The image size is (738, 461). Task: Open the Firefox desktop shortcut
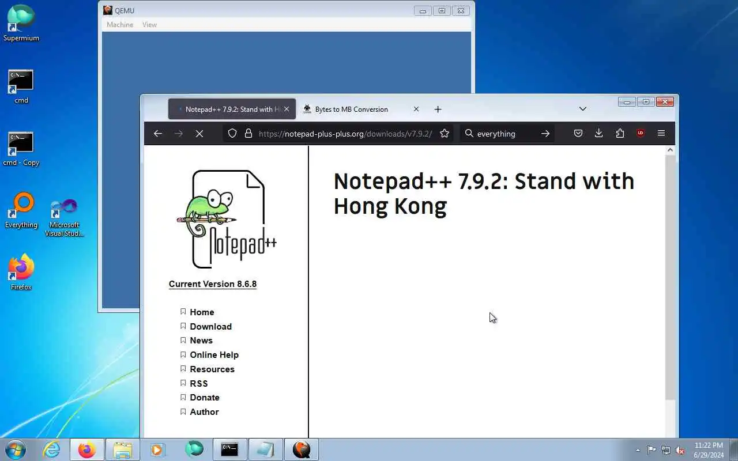point(21,273)
